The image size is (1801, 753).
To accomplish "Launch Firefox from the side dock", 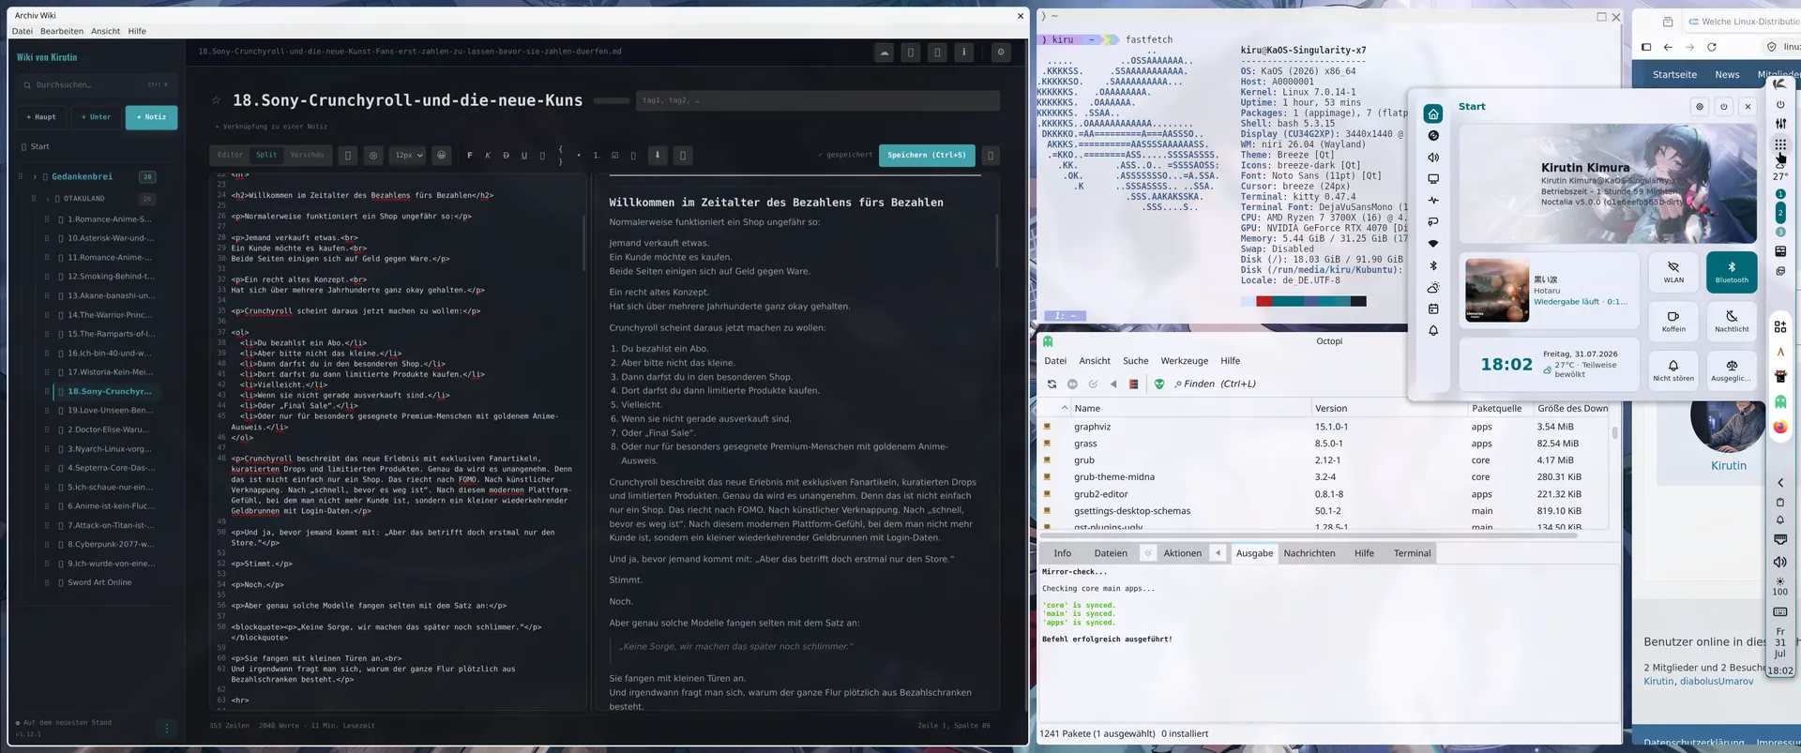I will (x=1780, y=427).
